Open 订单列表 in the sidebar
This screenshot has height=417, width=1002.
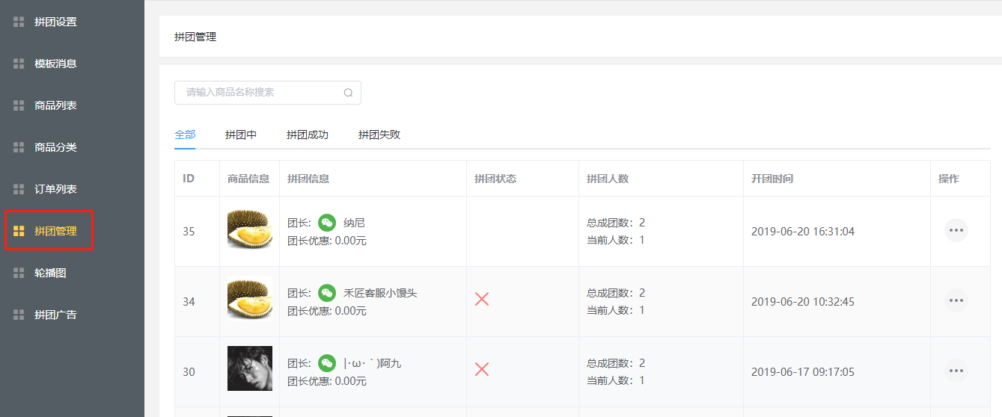click(55, 190)
